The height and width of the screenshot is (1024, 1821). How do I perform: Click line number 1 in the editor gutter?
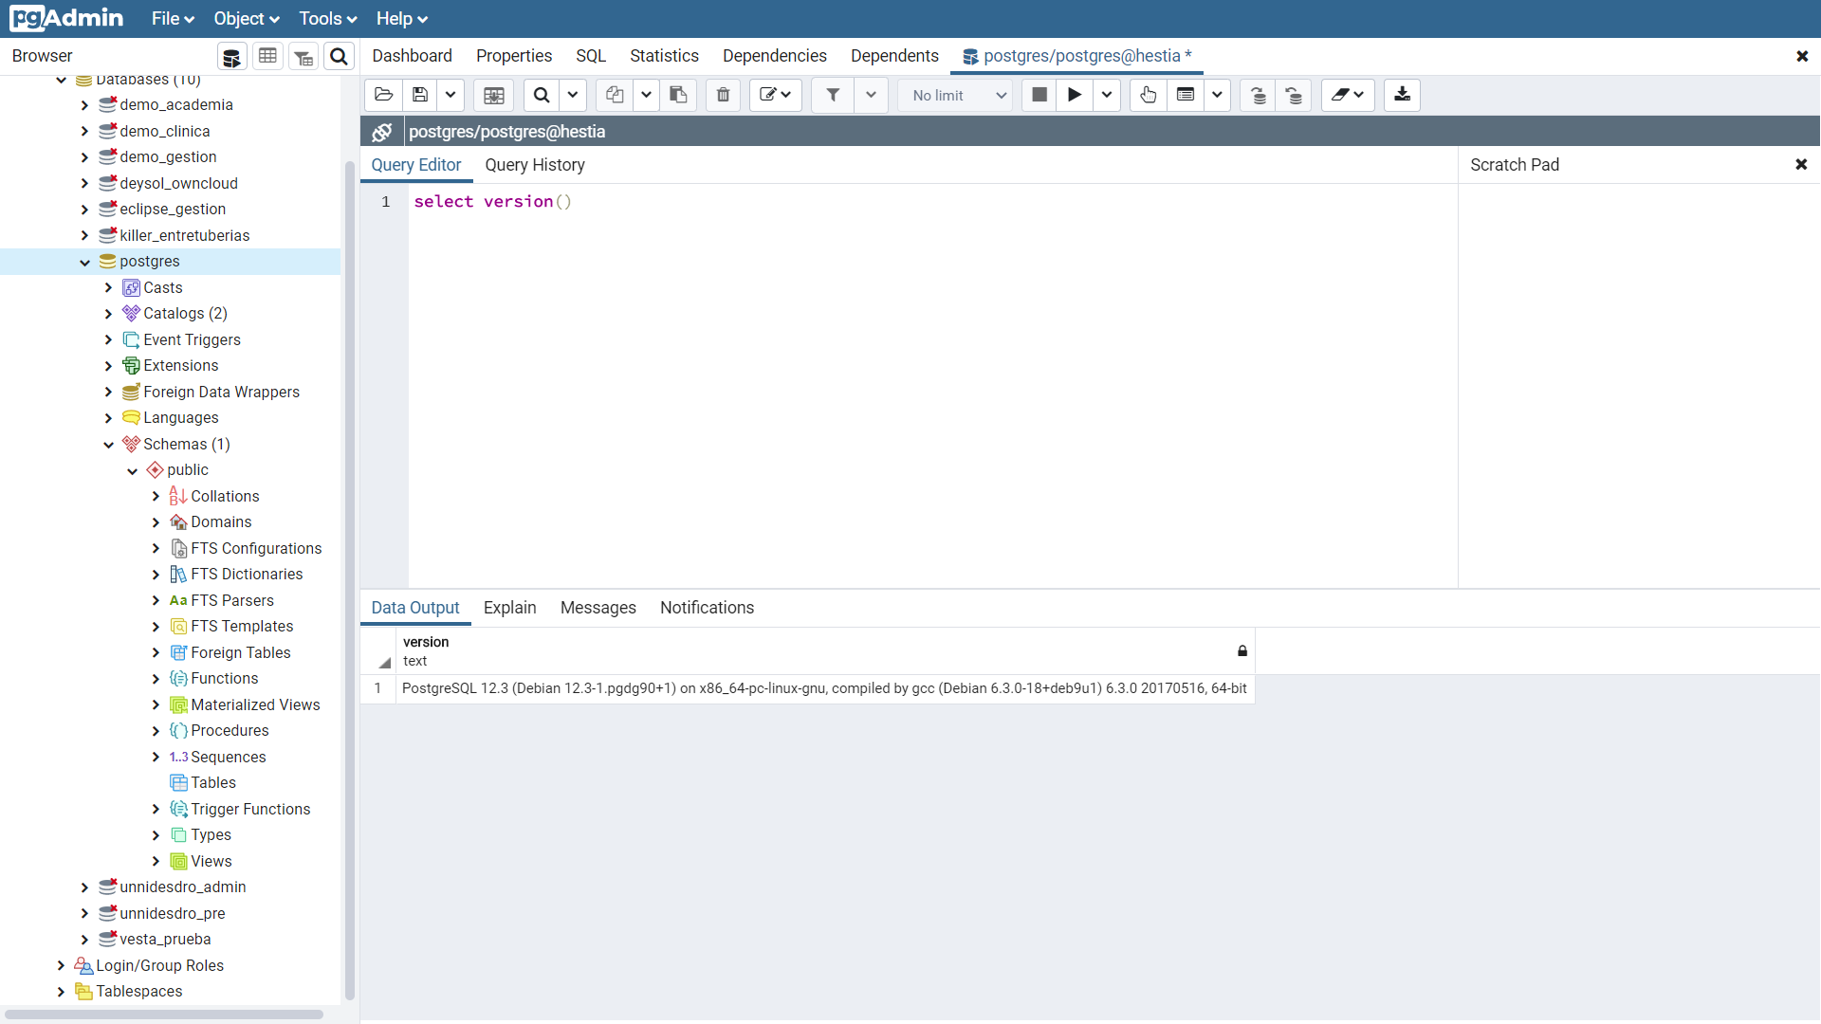[x=385, y=202]
